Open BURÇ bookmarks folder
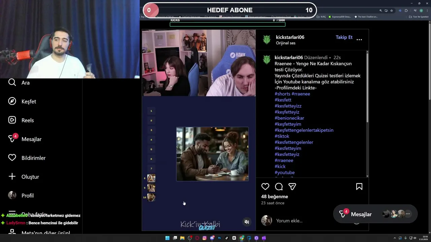 tap(321, 17)
